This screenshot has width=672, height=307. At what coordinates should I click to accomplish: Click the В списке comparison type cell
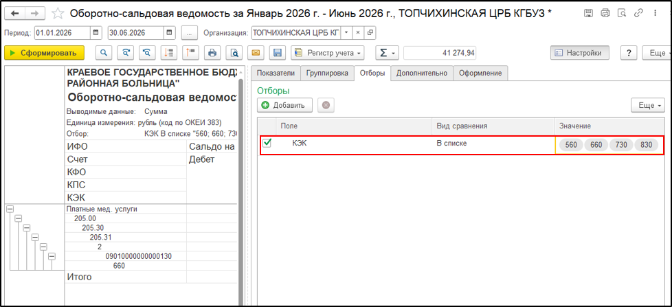tap(493, 145)
